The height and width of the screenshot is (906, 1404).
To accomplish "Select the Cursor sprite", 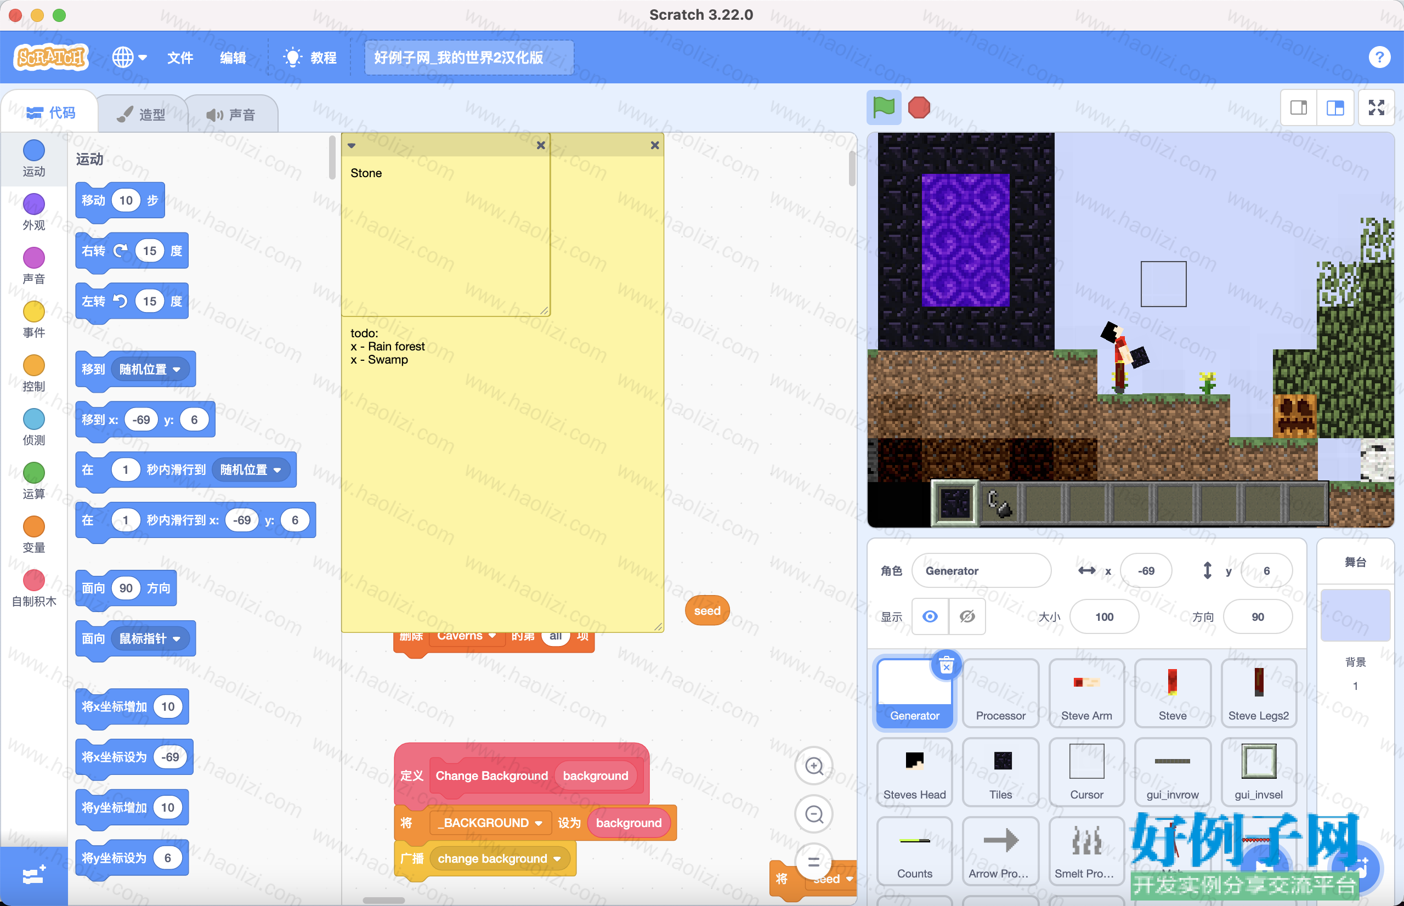I will (x=1086, y=772).
